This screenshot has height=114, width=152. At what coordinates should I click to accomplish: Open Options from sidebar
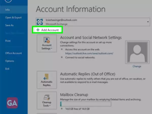click(10, 61)
